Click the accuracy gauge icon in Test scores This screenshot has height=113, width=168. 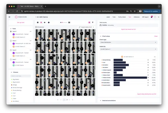(x=101, y=25)
